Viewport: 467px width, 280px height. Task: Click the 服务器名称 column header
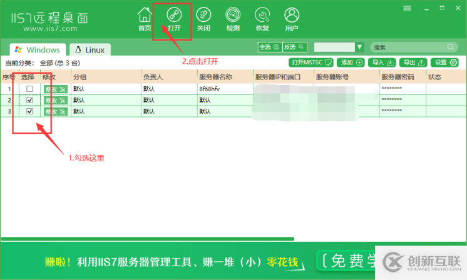point(225,77)
